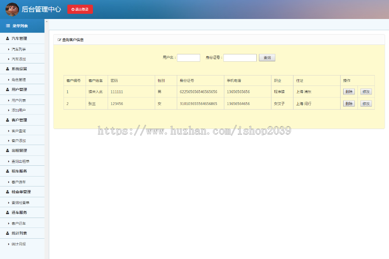Viewport: 389px width, 259px height.
Task: Select the occupation cell 程序猿
Action: click(x=279, y=92)
